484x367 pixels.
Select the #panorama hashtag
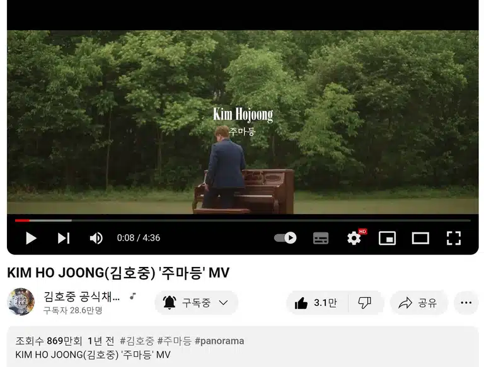point(219,341)
